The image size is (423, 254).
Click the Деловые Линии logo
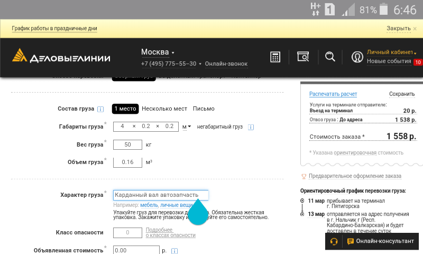61,57
